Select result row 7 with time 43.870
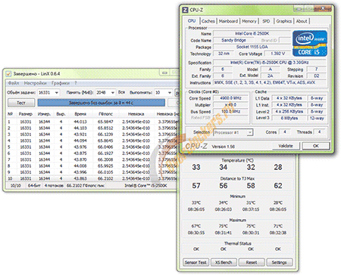 92,159
